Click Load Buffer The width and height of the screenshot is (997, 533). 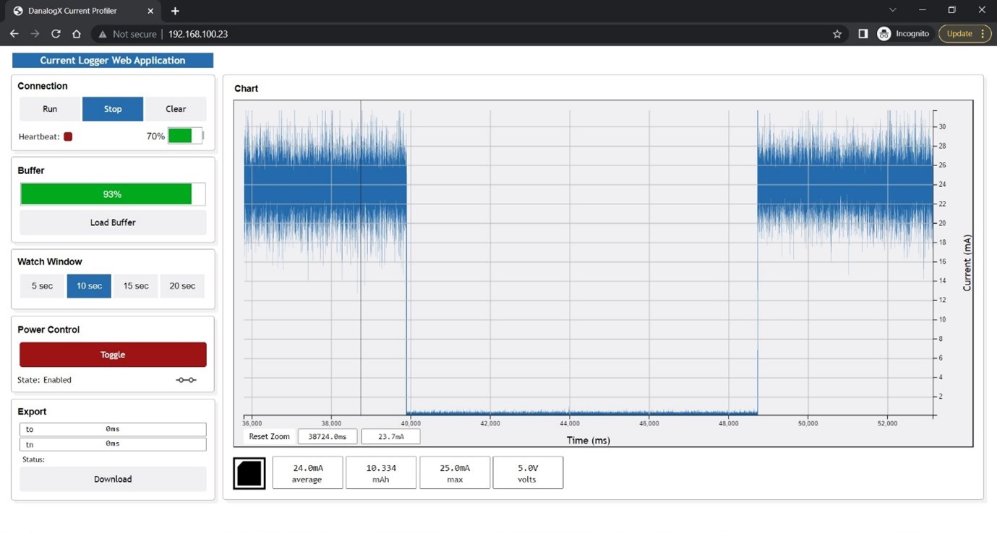tap(113, 222)
